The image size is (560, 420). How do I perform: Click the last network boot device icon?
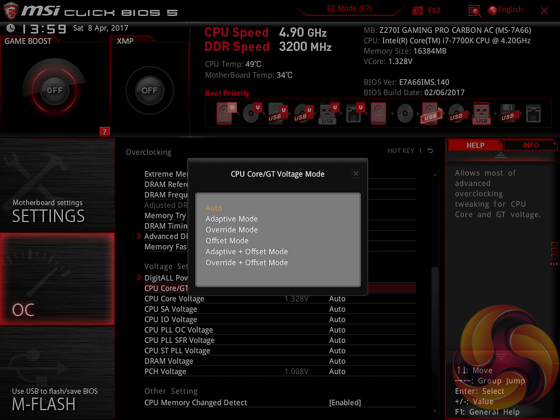click(534, 114)
